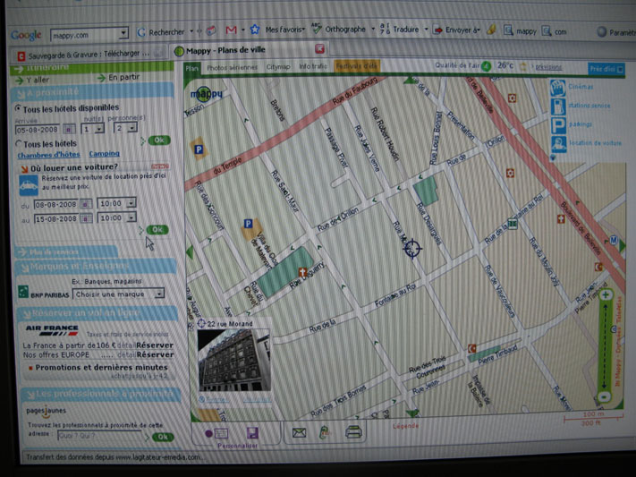Click Ok button for pagesjaunes search

click(x=162, y=437)
